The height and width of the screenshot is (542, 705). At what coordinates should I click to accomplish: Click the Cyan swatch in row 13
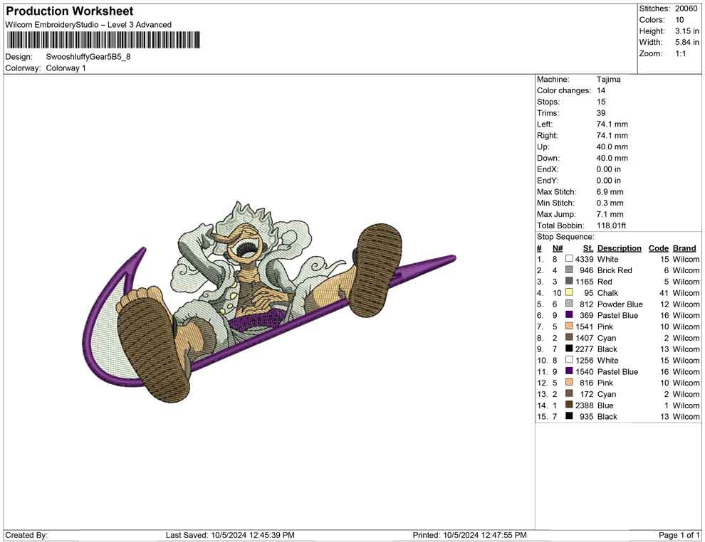coord(569,393)
